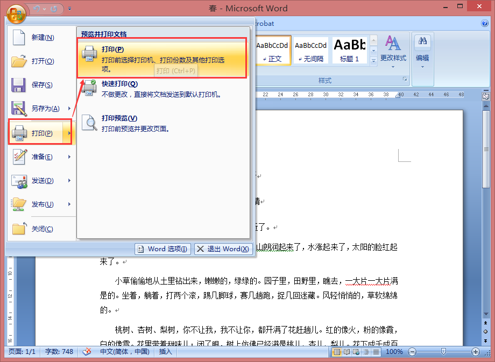Expand the 另存为(A) submenu arrow
The image size is (495, 362).
(x=69, y=108)
